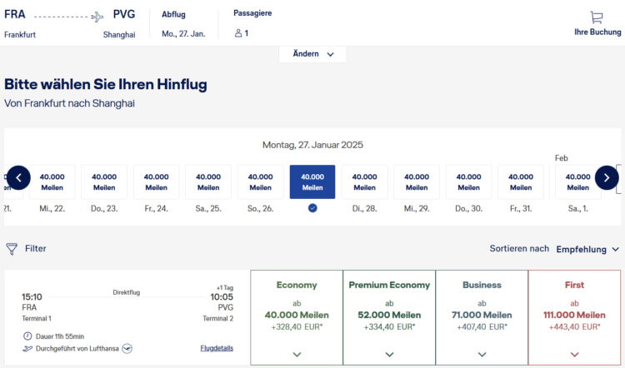The height and width of the screenshot is (368, 625).
Task: Click the plane icon beside Durchgeführt von Lufthansa
Action: click(27, 349)
